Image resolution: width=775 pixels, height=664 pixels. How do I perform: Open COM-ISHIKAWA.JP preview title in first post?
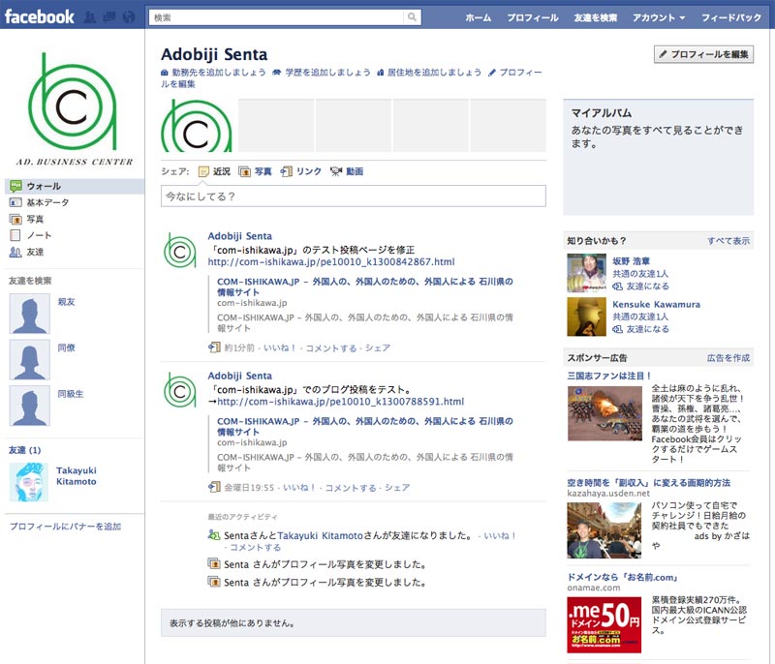365,287
